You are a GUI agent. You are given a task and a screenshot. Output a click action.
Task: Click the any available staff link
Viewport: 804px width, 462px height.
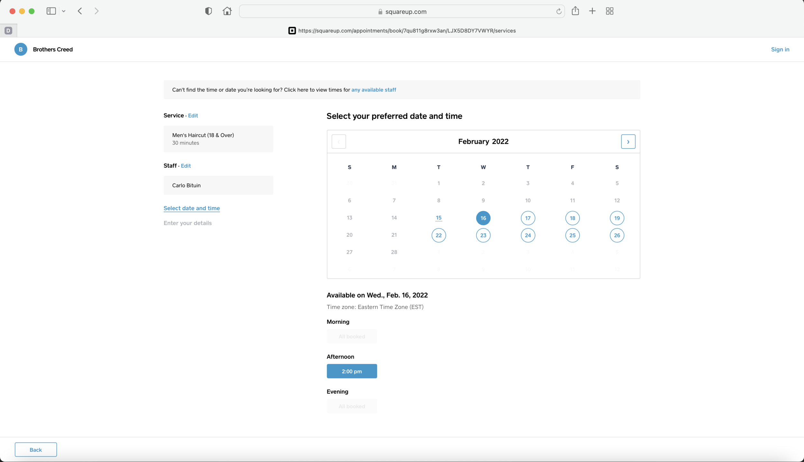pos(373,90)
